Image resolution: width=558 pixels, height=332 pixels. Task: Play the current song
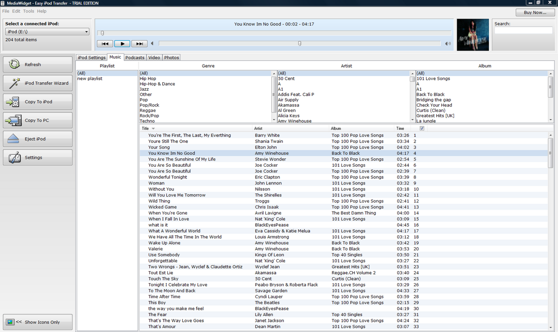click(122, 44)
